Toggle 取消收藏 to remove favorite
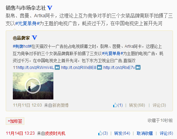This screenshot has height=139, width=177. pos(145,133)
